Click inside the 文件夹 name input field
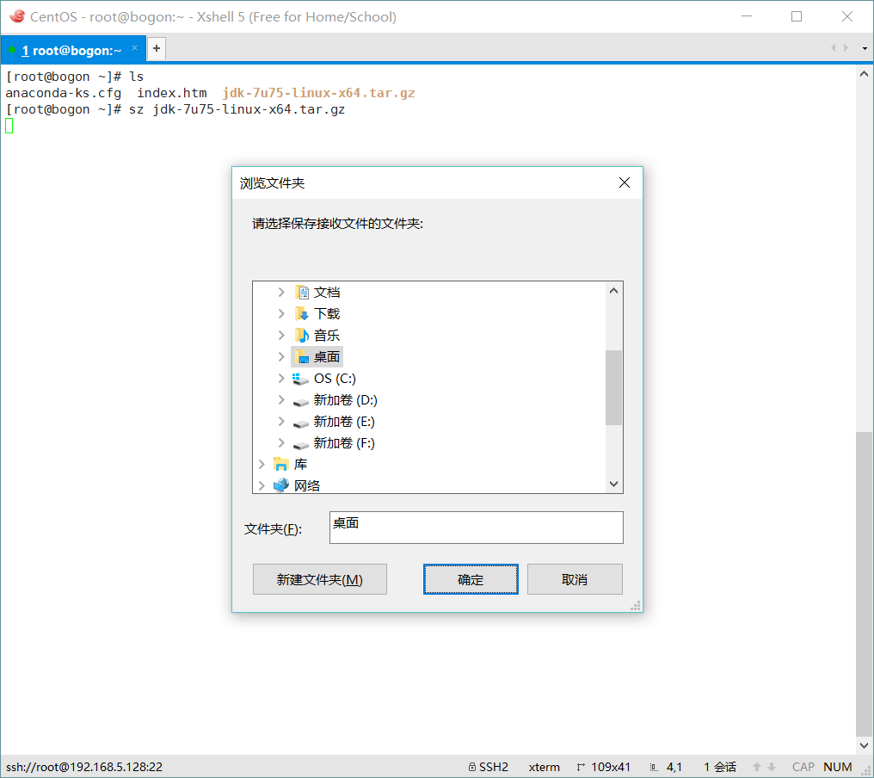This screenshot has width=874, height=778. point(476,527)
